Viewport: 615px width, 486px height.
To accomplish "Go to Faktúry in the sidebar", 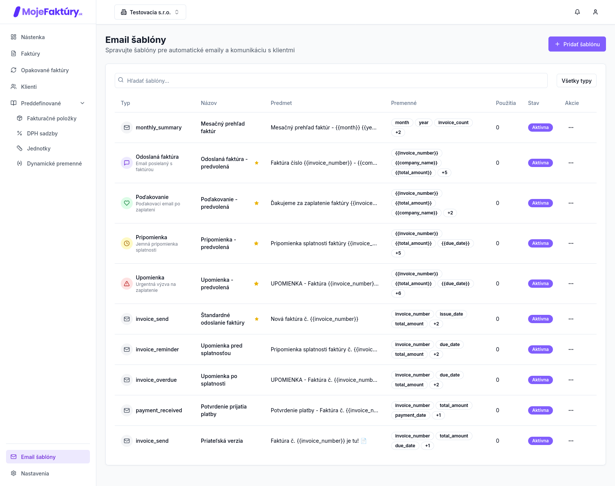I will 30,54.
